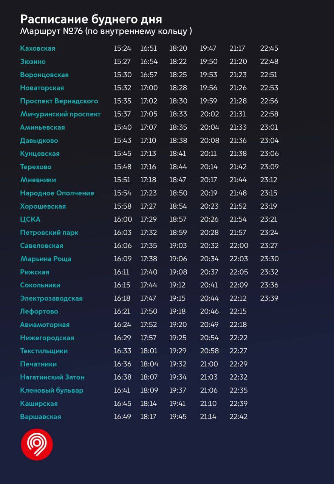
Task: Click the Проспект Вернадского station name
Action: 59,101
